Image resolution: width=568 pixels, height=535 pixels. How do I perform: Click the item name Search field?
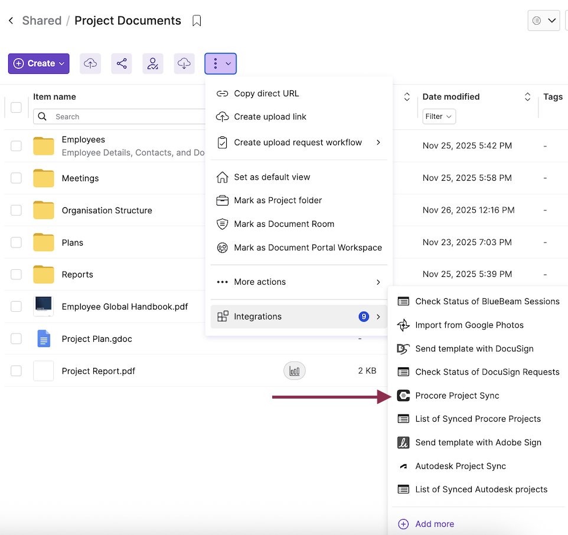(x=124, y=116)
